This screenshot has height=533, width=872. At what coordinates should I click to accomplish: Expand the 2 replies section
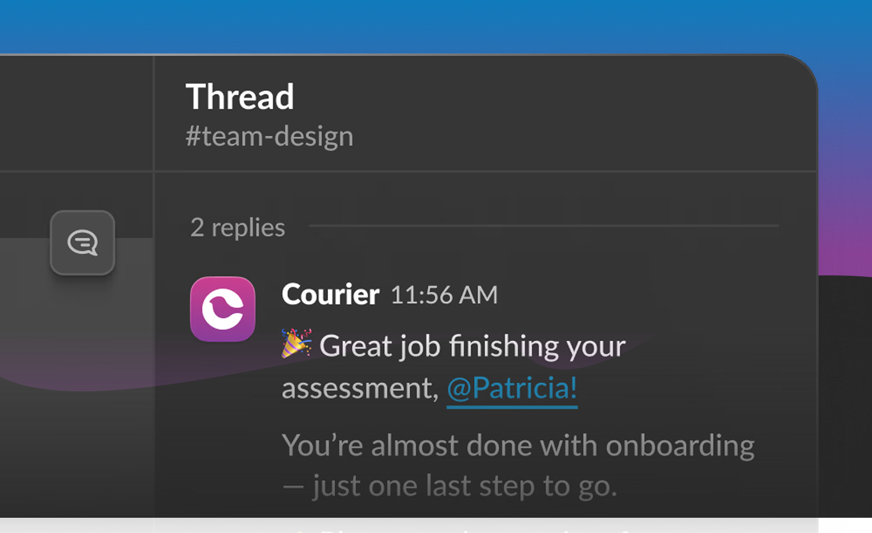coord(238,227)
